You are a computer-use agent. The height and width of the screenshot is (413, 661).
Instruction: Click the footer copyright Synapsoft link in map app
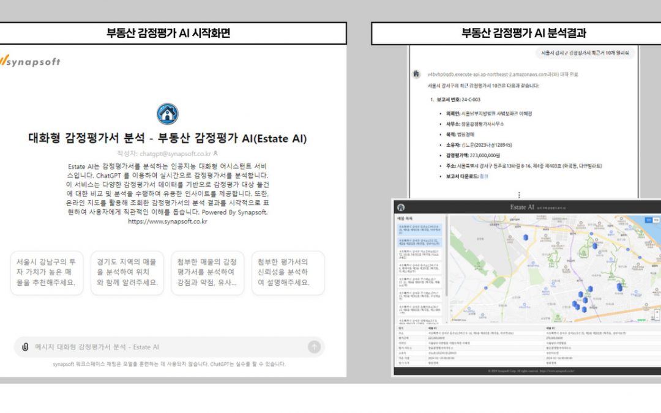pos(556,371)
